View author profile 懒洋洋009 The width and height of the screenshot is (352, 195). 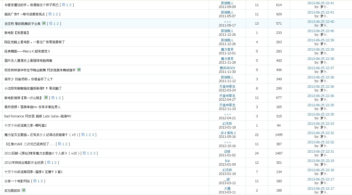(x=227, y=68)
